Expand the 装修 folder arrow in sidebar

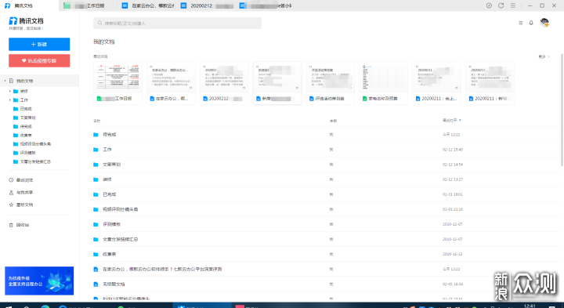click(9, 91)
